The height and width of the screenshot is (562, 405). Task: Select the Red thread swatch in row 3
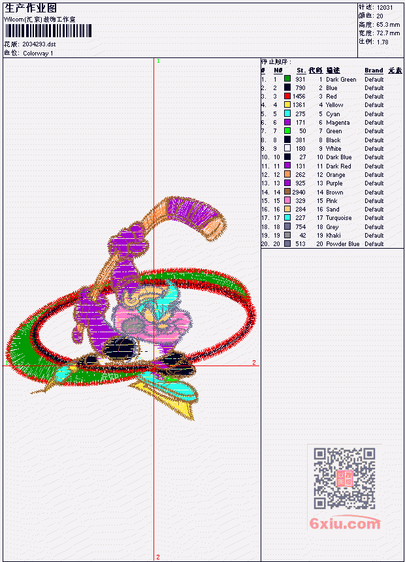pyautogui.click(x=287, y=96)
